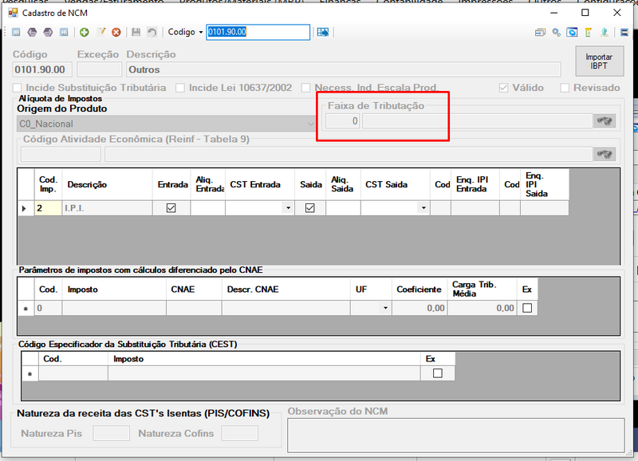Click the search-go icon beside the code field
This screenshot has width=638, height=461.
(323, 32)
